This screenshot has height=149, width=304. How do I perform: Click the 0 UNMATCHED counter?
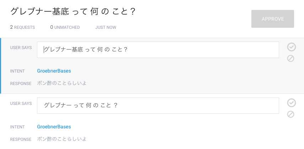[x=65, y=27]
